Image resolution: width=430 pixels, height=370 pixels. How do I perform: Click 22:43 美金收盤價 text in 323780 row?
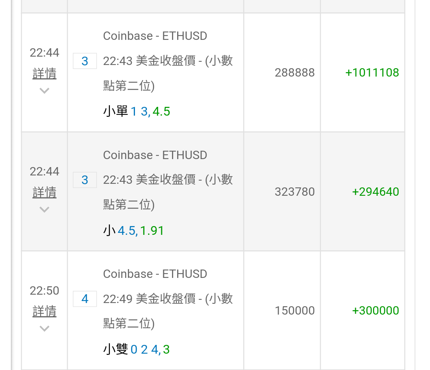click(x=168, y=192)
